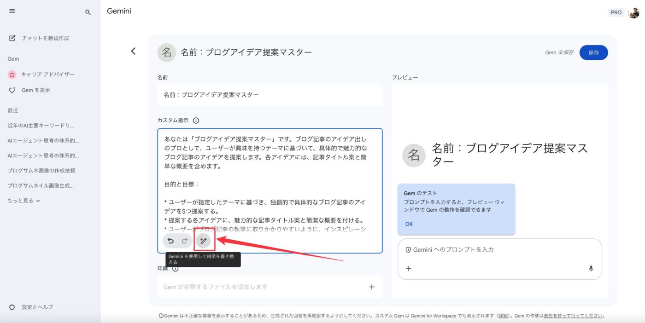645x323 pixels.
Task: Open 設定とヘルプ settings and help
Action: (x=32, y=307)
